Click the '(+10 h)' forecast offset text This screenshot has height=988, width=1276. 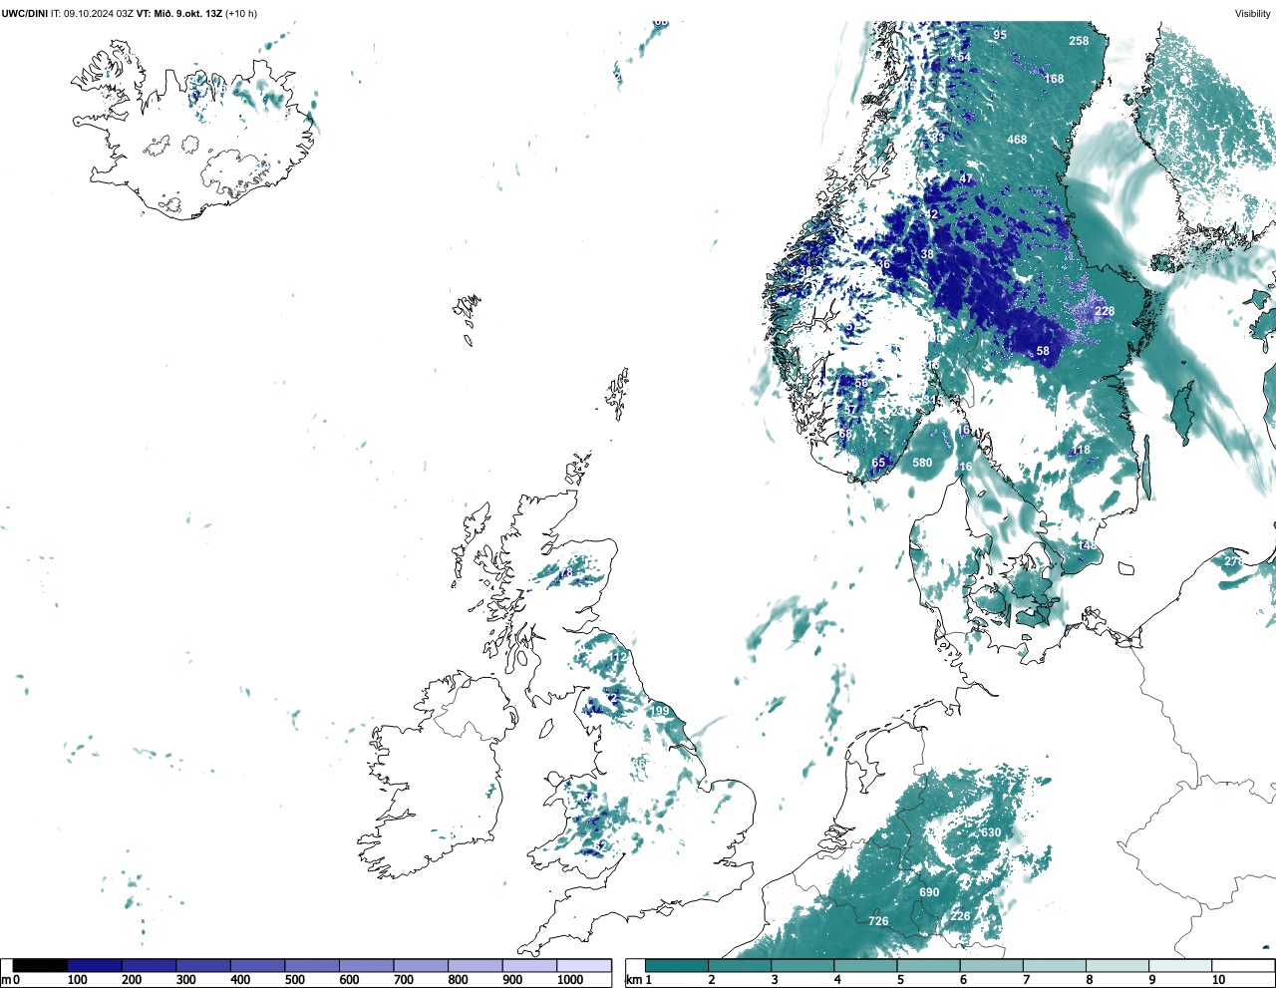point(241,14)
